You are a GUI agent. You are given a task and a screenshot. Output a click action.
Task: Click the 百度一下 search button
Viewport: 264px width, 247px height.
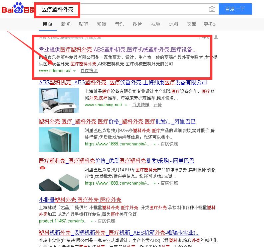click(235, 9)
